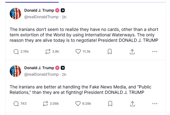Repost the first post about International Waterways

point(48,52)
